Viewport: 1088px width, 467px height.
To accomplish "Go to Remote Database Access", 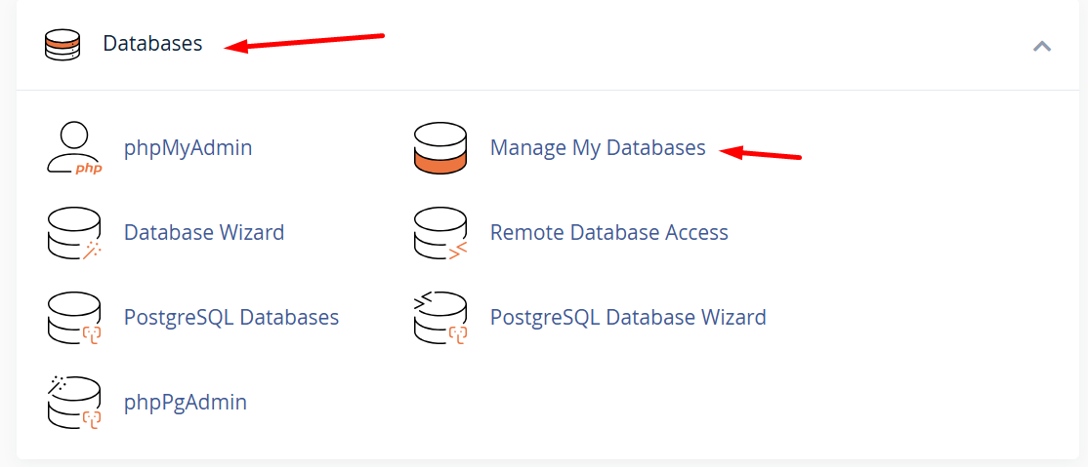I will coord(609,233).
